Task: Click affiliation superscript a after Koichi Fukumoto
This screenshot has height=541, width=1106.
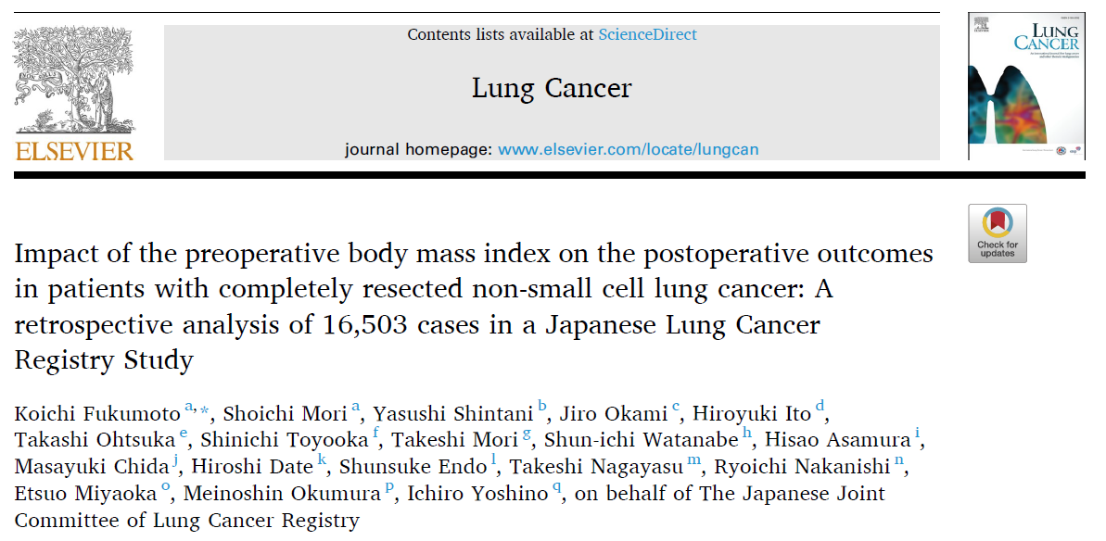Action: pyautogui.click(x=189, y=407)
